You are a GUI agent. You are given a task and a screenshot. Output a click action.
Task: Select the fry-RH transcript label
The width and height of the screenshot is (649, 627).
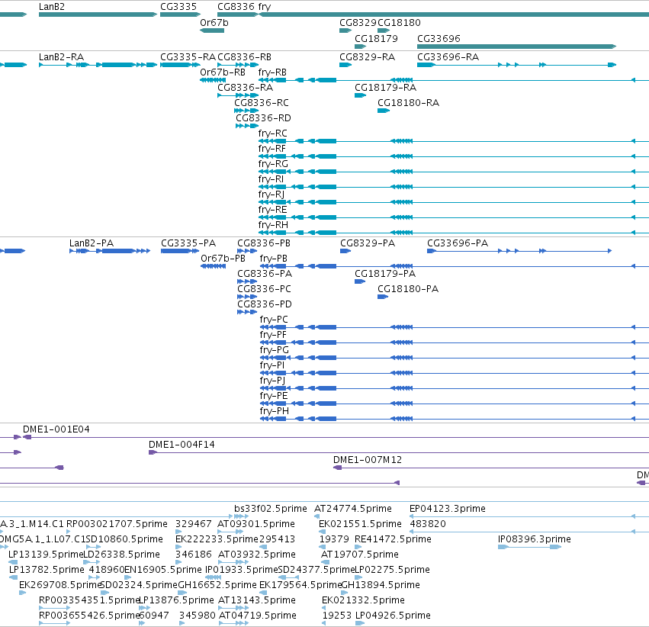[273, 225]
